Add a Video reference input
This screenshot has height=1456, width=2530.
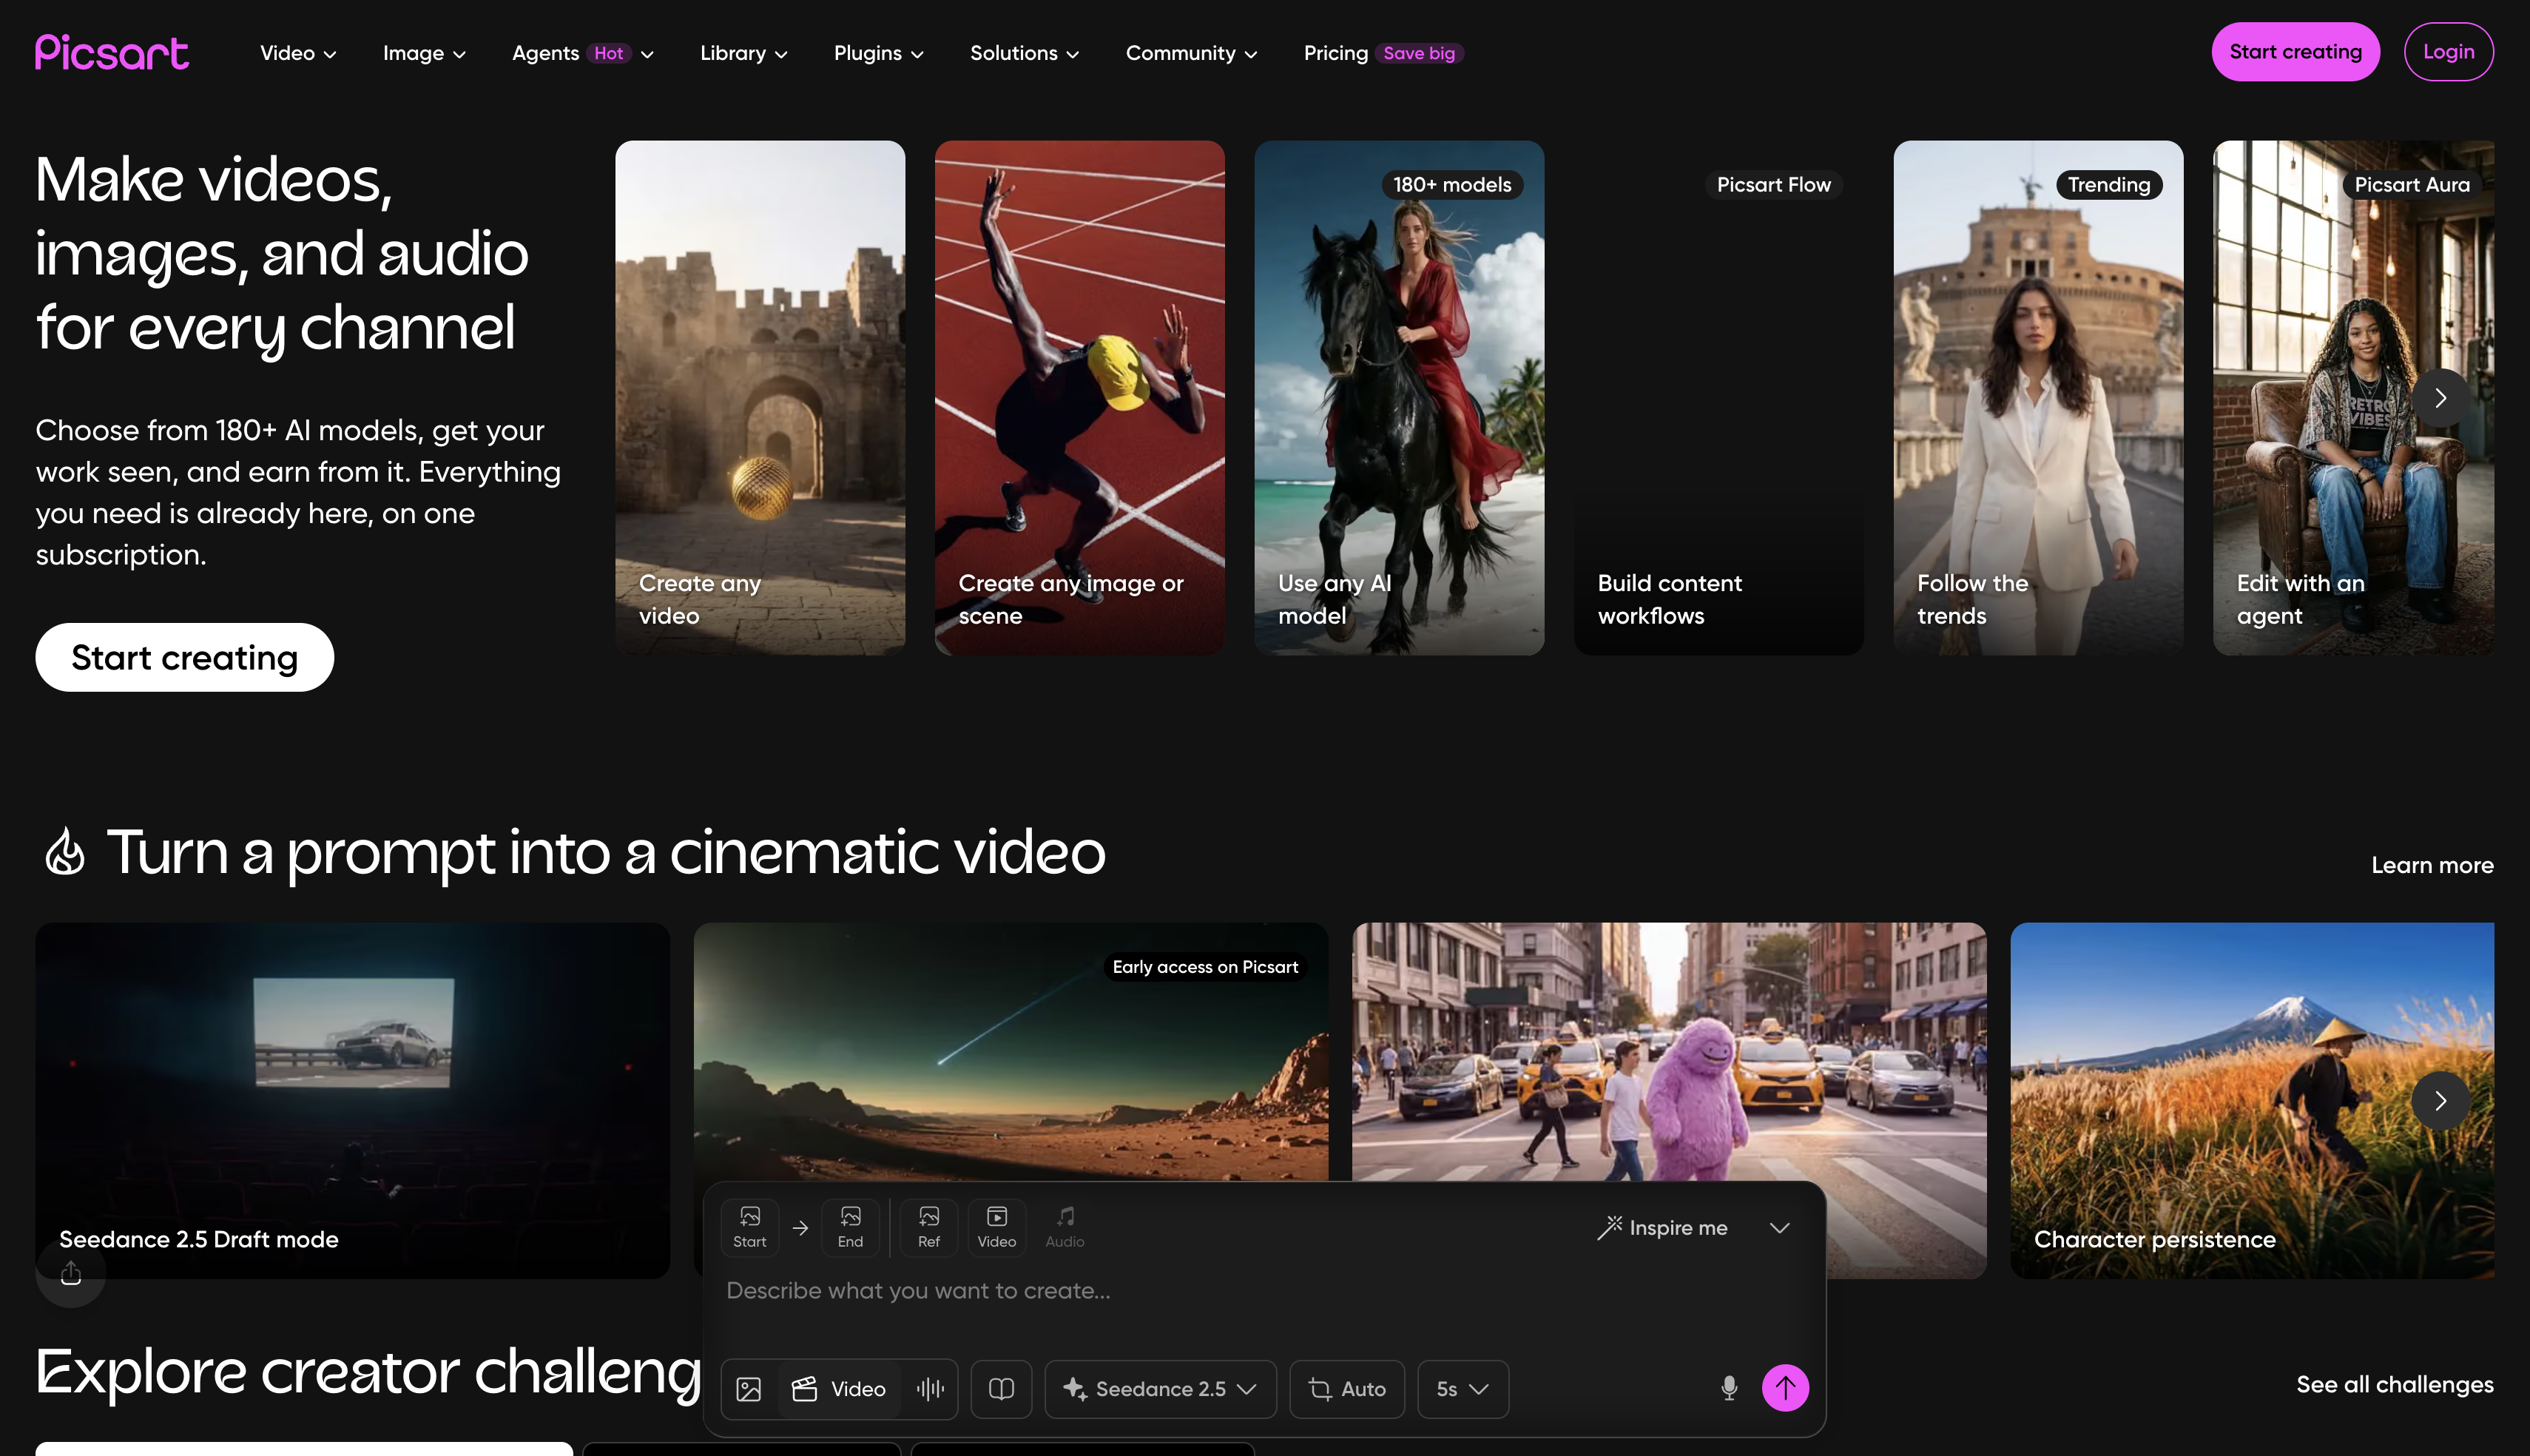coord(996,1227)
